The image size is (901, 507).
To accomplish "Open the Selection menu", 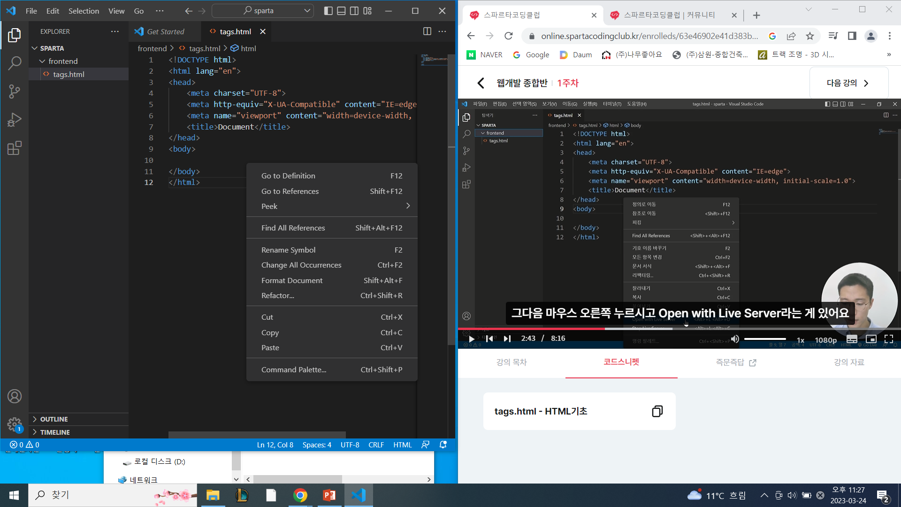I will (84, 11).
